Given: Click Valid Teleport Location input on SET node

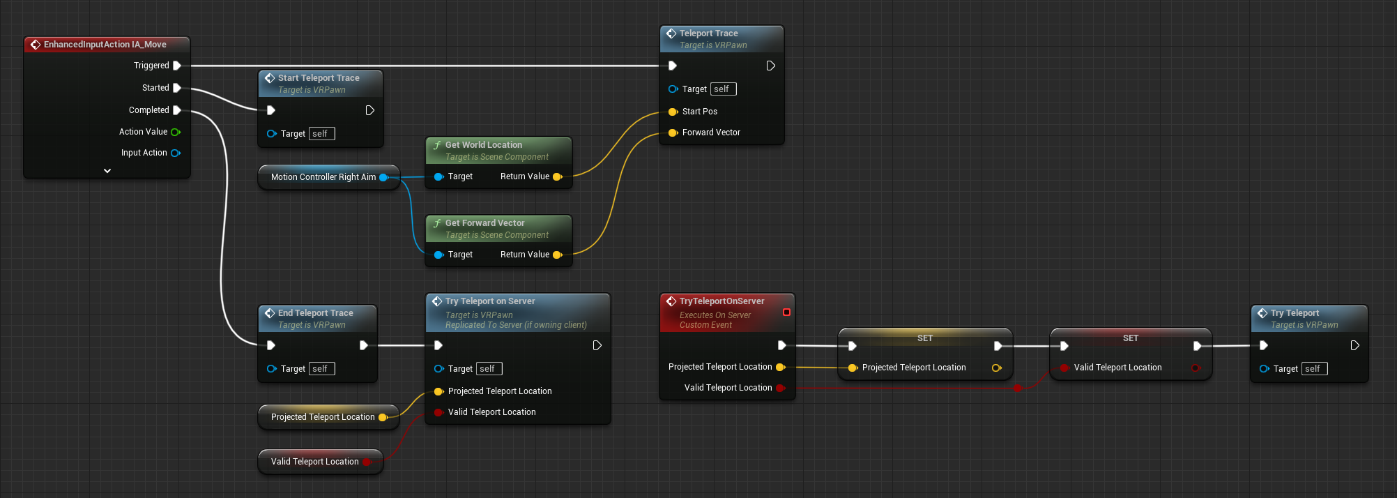Looking at the screenshot, I should (x=1064, y=368).
